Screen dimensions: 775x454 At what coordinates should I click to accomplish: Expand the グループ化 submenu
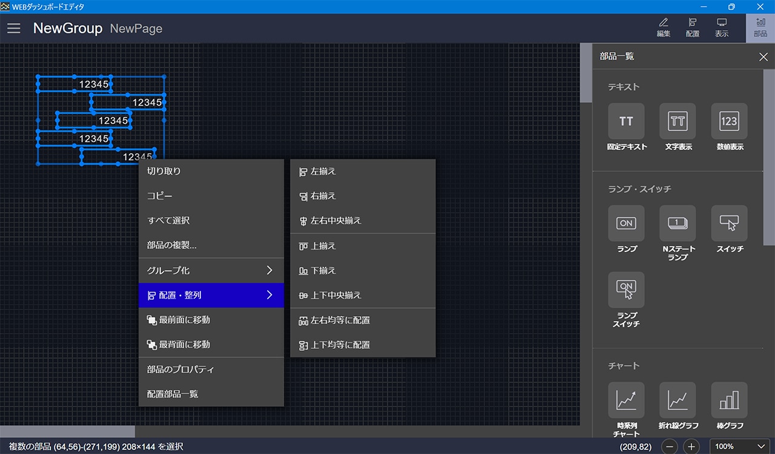click(211, 270)
